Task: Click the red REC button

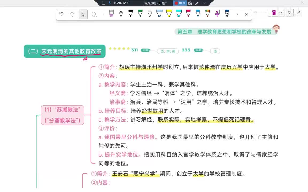Action: click(180, 3)
